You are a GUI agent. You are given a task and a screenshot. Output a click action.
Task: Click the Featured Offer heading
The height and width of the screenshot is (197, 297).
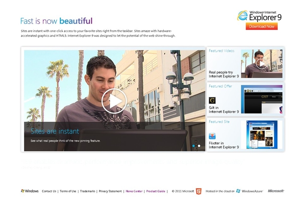coord(220,86)
